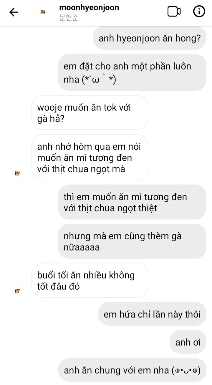This screenshot has height=385, width=212.
Task: Tap the header profile avatar
Action: [43, 12]
